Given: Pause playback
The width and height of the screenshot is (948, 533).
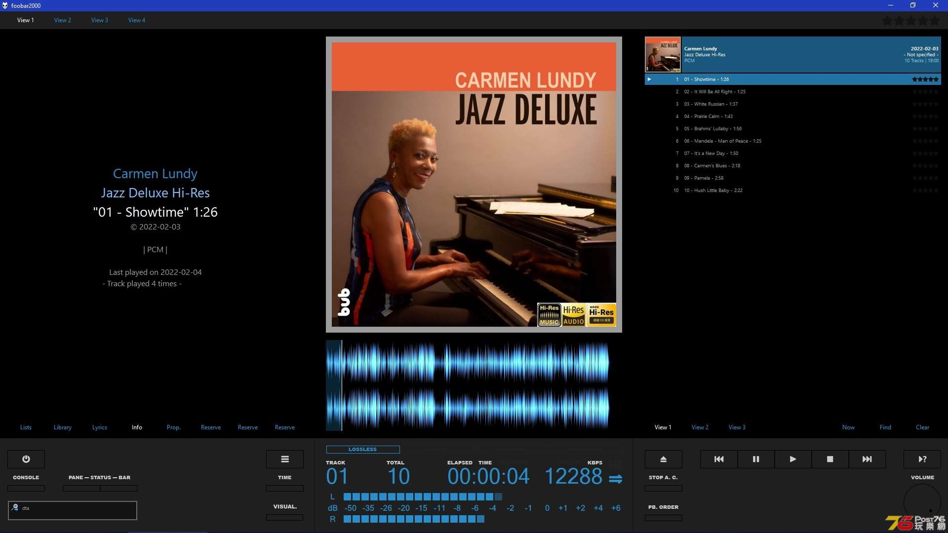Looking at the screenshot, I should (x=756, y=459).
